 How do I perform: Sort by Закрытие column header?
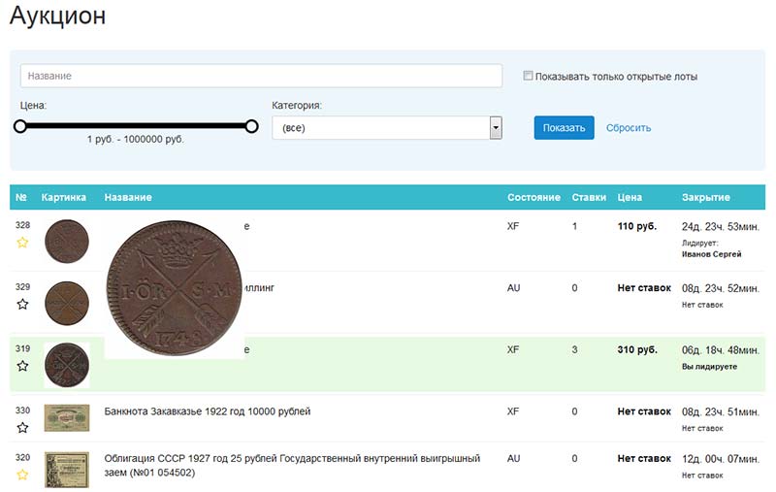(705, 197)
